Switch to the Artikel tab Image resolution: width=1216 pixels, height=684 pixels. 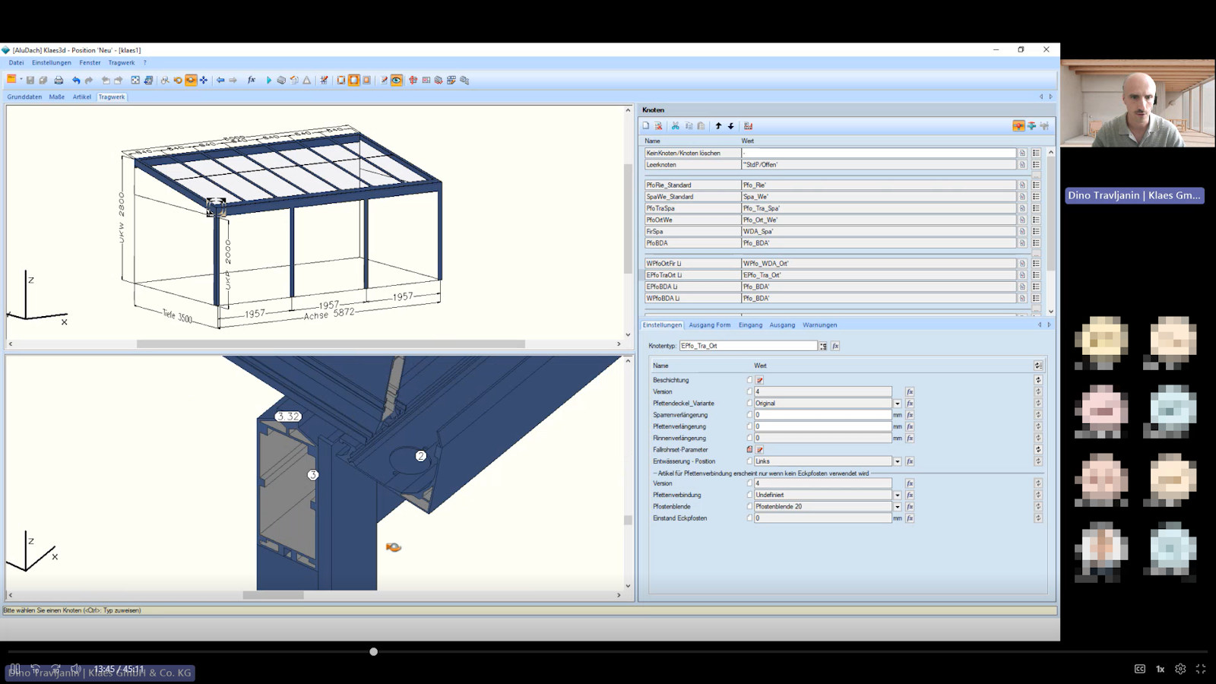[x=82, y=97]
